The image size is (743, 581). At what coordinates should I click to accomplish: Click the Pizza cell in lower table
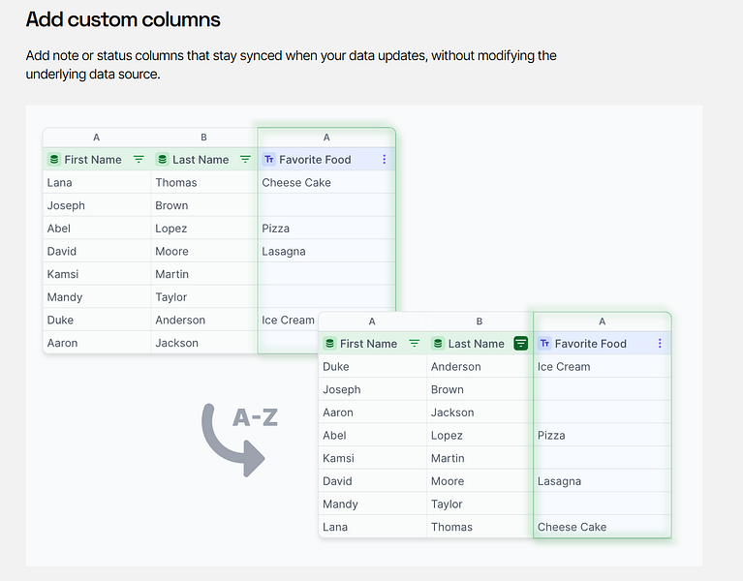[x=602, y=435]
